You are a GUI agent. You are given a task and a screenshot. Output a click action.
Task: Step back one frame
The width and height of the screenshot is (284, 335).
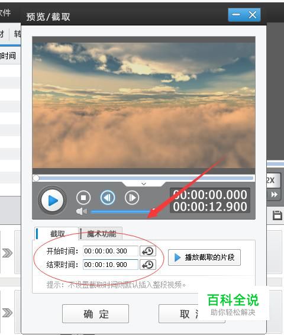(x=108, y=198)
